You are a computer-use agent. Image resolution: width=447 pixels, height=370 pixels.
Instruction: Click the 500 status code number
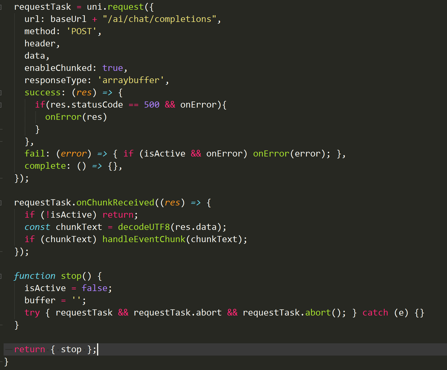(x=152, y=105)
